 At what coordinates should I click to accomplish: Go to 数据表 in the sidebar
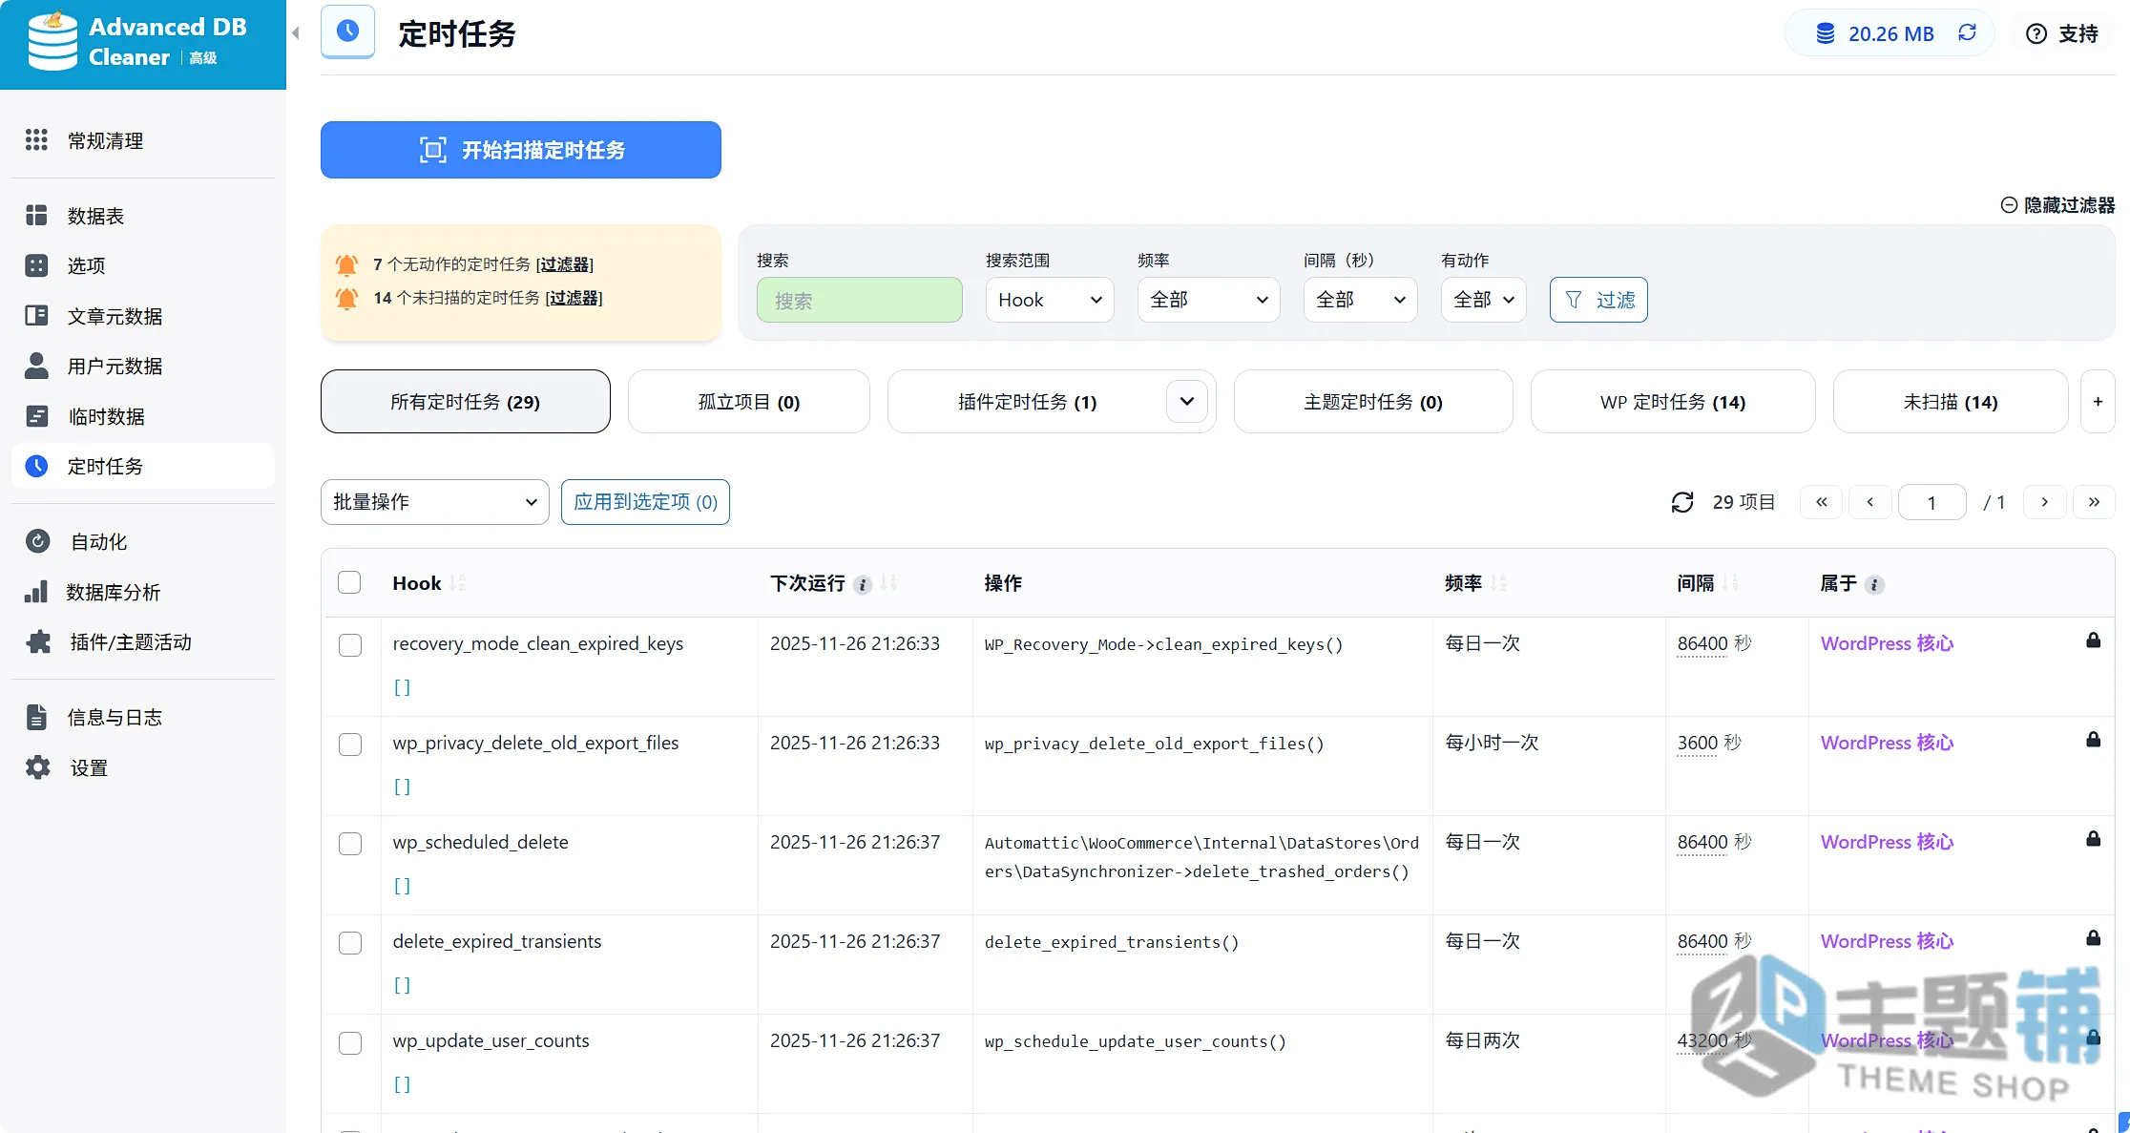coord(143,216)
